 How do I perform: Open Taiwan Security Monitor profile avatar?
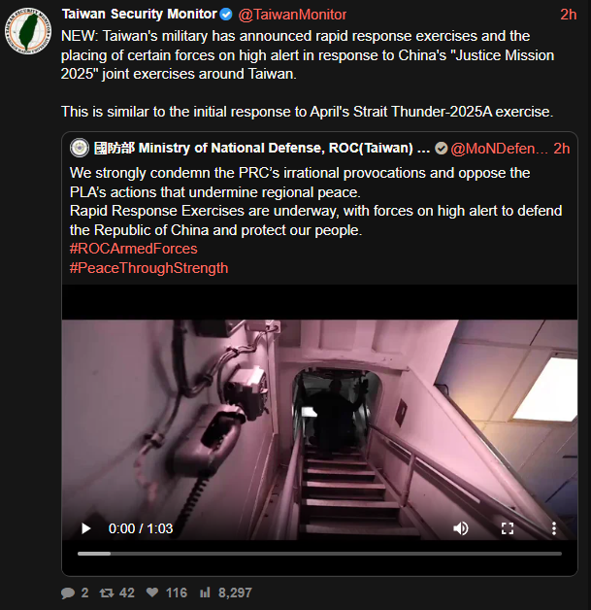point(28,31)
